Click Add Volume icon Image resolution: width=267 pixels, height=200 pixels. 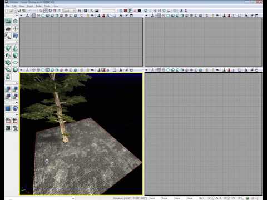click(x=16, y=108)
